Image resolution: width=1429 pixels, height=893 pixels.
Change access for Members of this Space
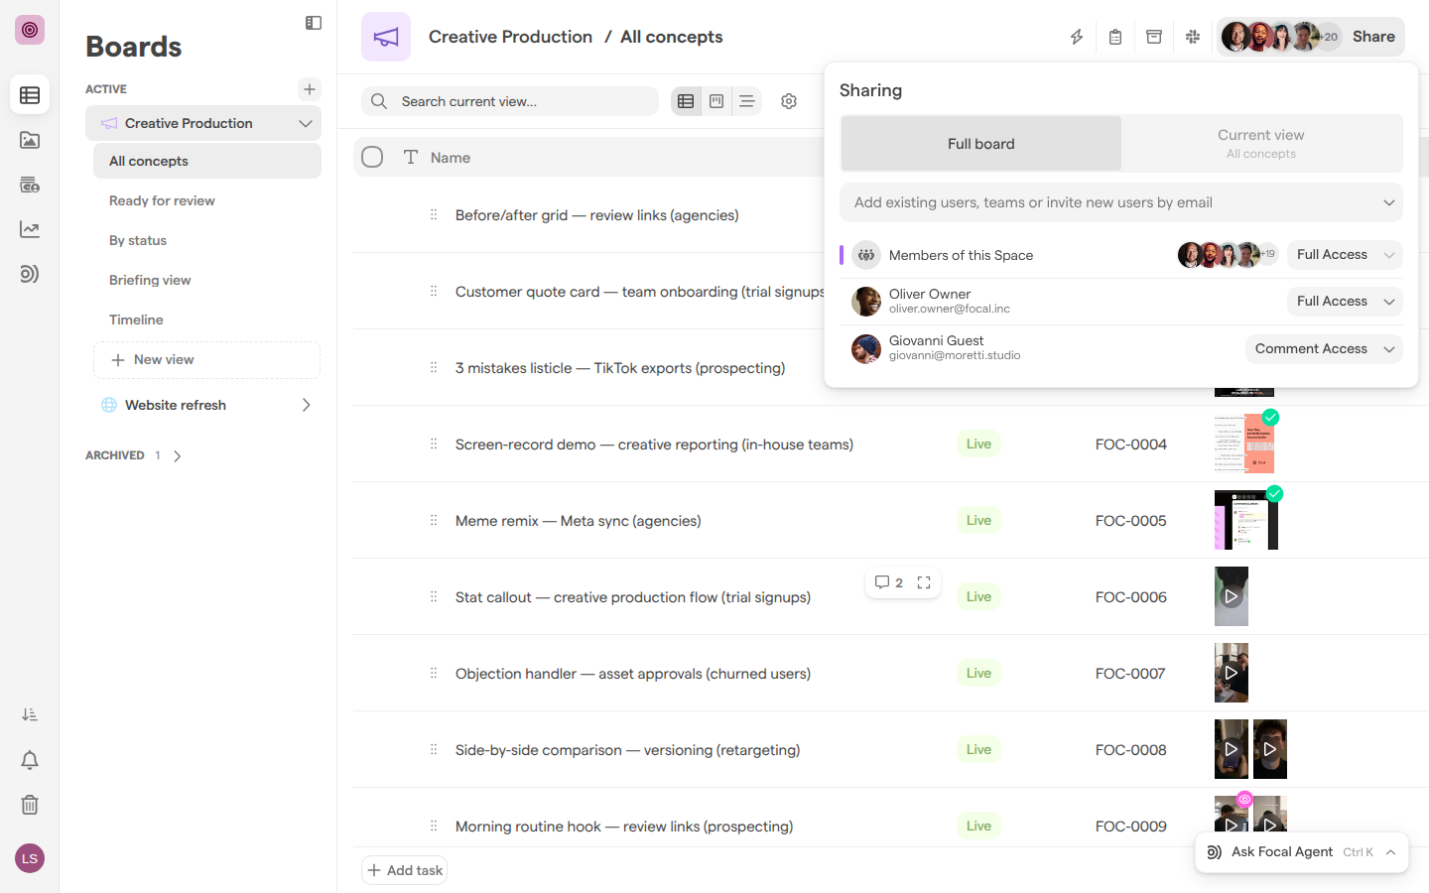pos(1345,255)
